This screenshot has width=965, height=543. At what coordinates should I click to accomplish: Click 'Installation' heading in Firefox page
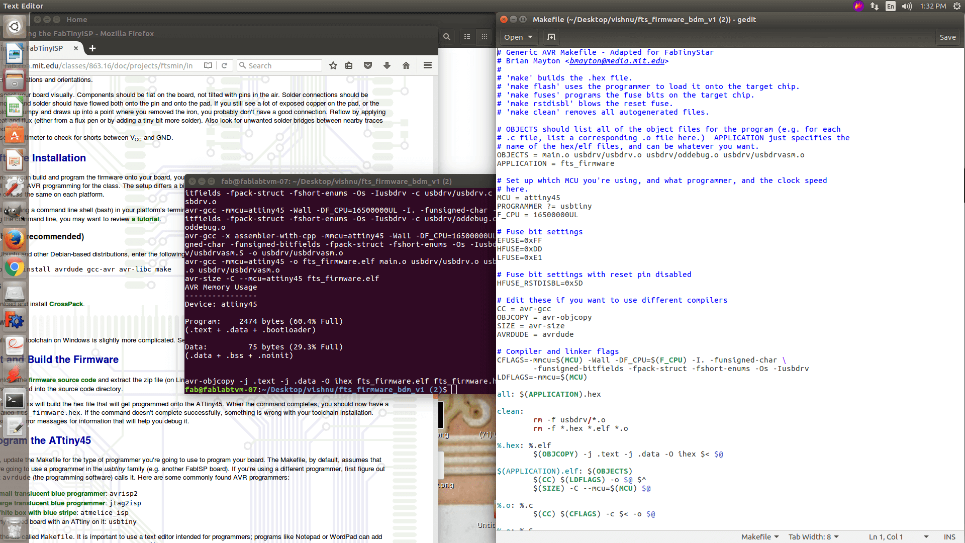pos(59,158)
